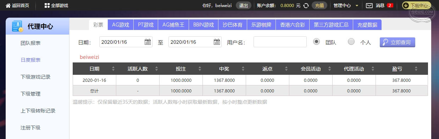Screen dimensions: 439x139
Task: Click the end date input field
Action: 195,42
